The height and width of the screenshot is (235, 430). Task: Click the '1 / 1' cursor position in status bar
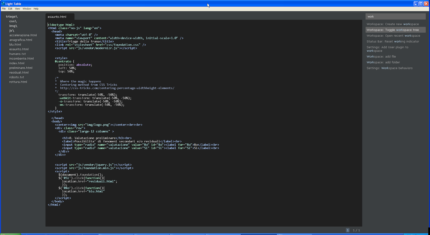point(356,230)
